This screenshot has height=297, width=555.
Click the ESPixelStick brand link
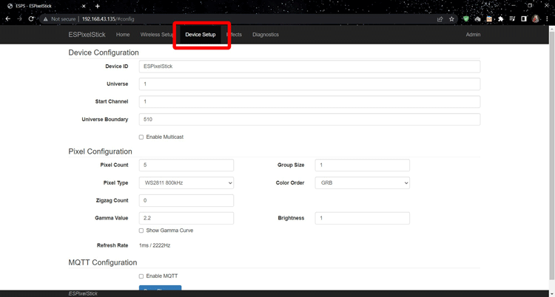point(87,35)
